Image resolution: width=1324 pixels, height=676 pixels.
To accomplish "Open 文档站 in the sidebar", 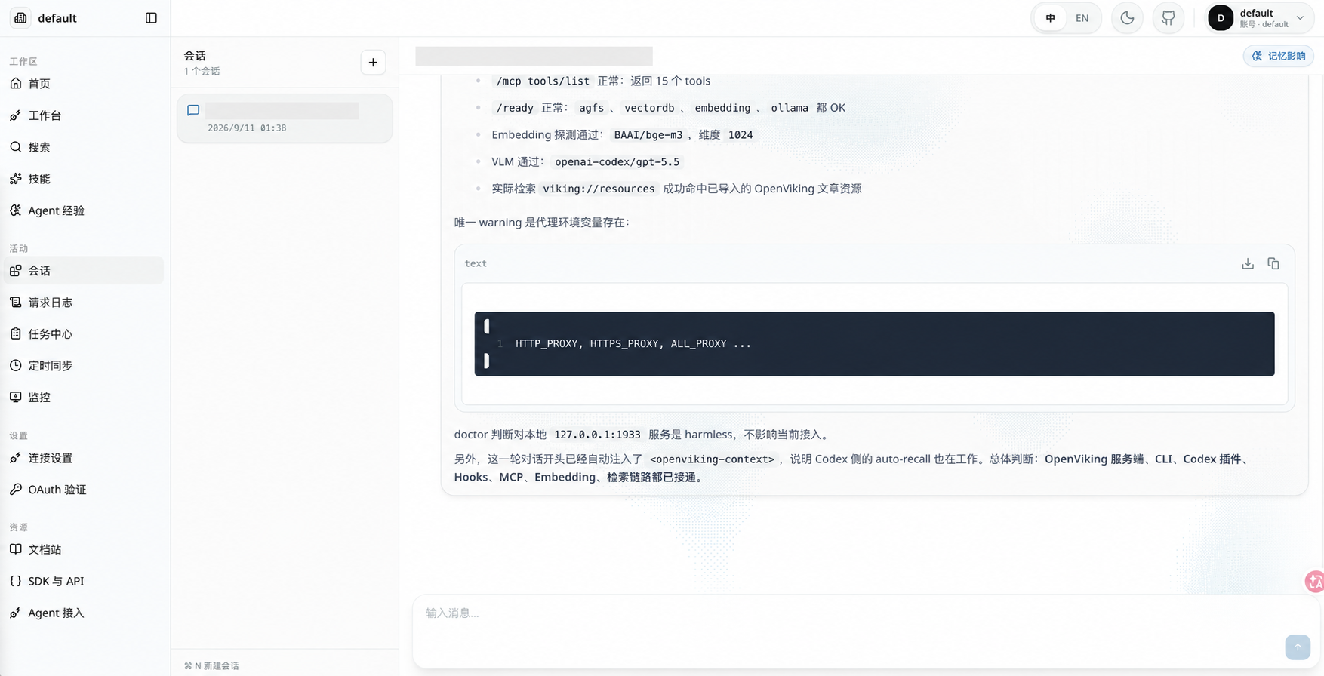I will click(83, 549).
